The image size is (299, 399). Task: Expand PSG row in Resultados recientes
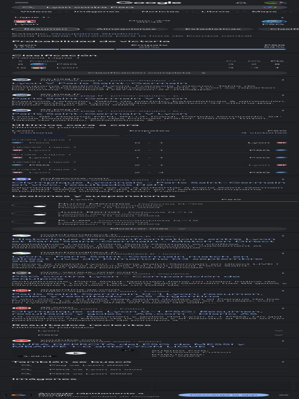(x=149, y=335)
